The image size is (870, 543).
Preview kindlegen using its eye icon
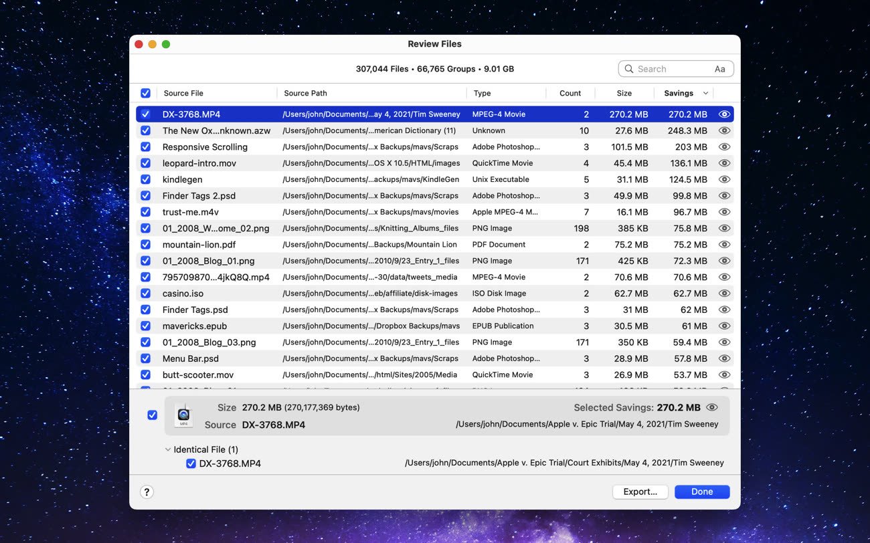pyautogui.click(x=723, y=179)
